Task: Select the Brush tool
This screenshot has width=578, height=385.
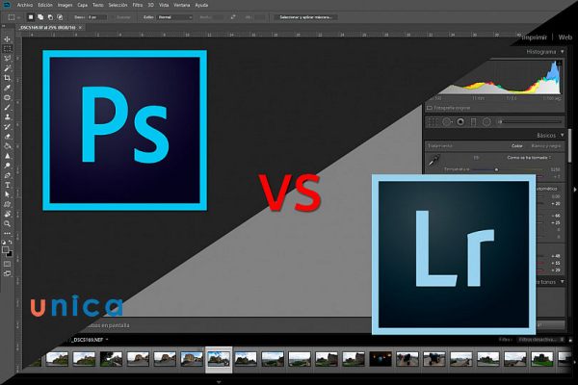Action: click(8, 107)
